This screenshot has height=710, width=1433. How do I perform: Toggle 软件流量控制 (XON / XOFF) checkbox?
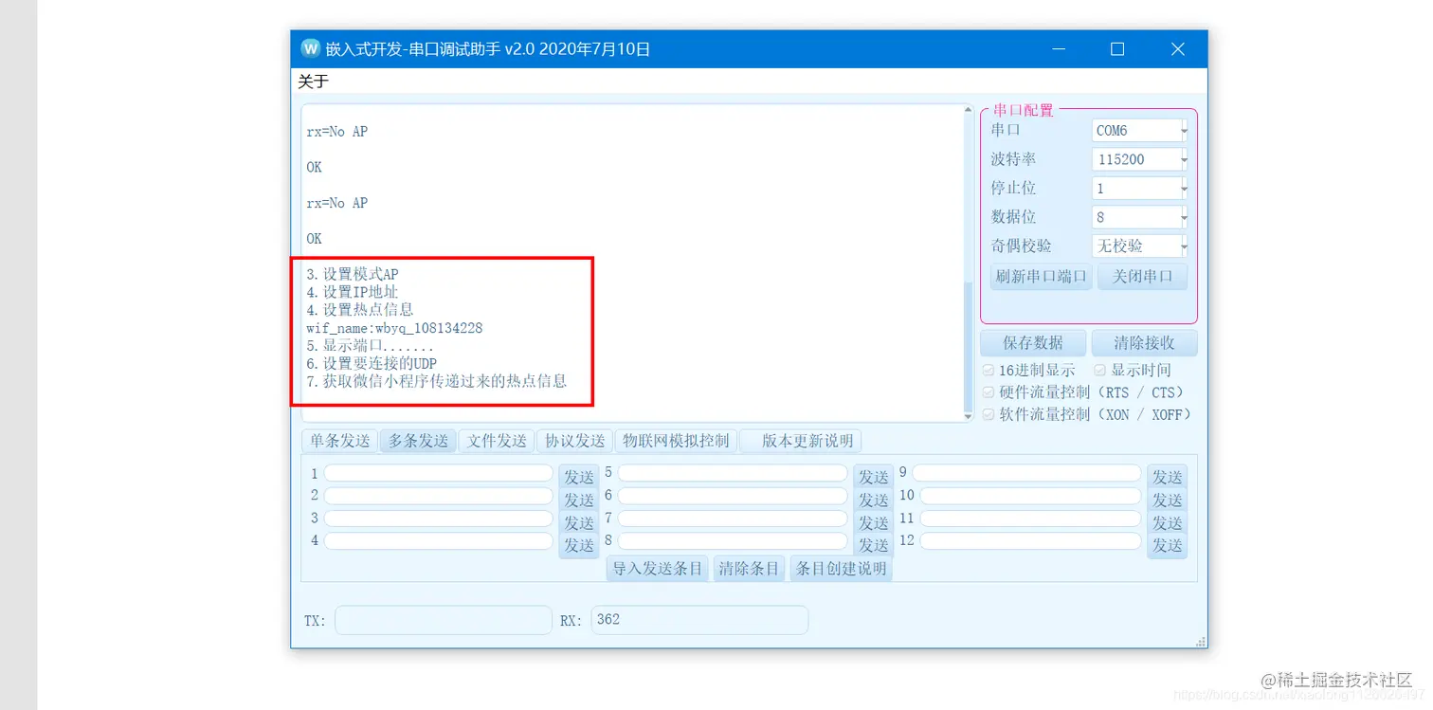pos(989,414)
